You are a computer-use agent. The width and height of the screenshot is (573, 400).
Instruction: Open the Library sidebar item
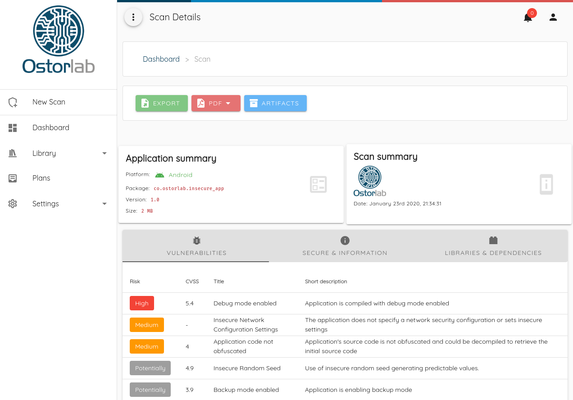(59, 153)
